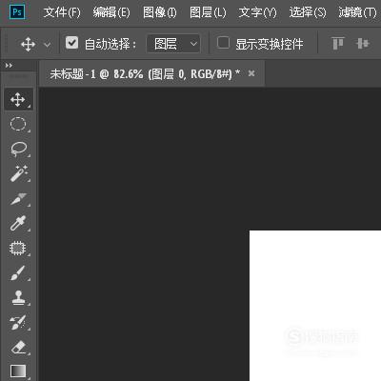381x381 pixels.
Task: Select the Magic Wand tool
Action: click(x=18, y=173)
